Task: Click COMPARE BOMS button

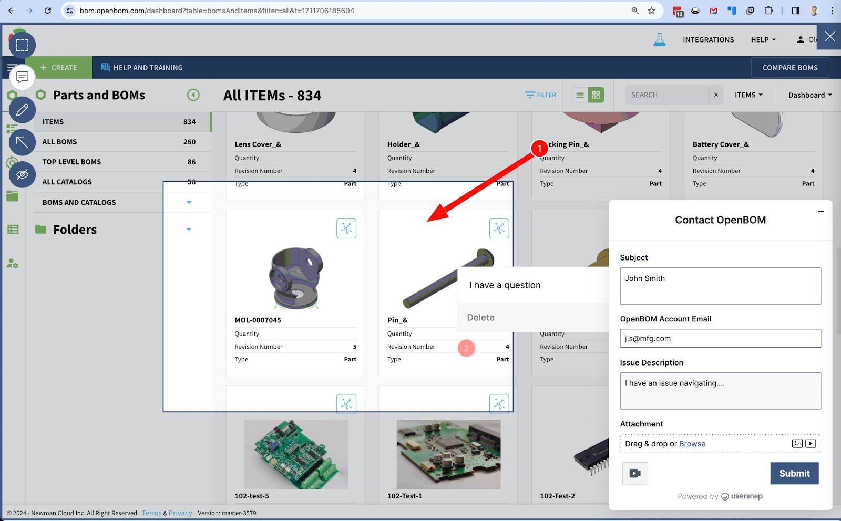Action: click(789, 68)
